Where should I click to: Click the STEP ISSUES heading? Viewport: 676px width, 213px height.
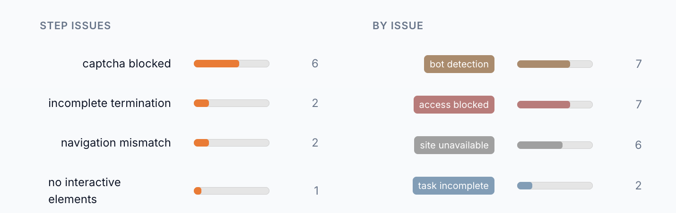coord(76,26)
